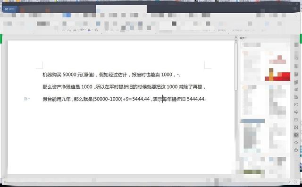Open the picture icon in the right sidebar
Viewport: 302px width, 187px height.
pos(296,127)
